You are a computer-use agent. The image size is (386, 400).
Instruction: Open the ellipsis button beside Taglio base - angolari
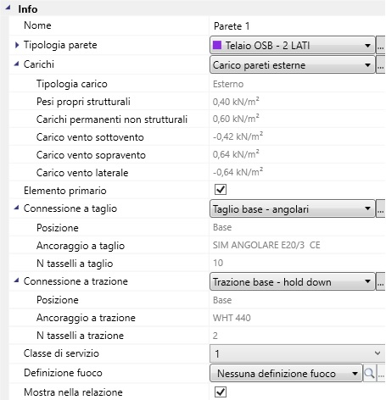pyautogui.click(x=381, y=209)
